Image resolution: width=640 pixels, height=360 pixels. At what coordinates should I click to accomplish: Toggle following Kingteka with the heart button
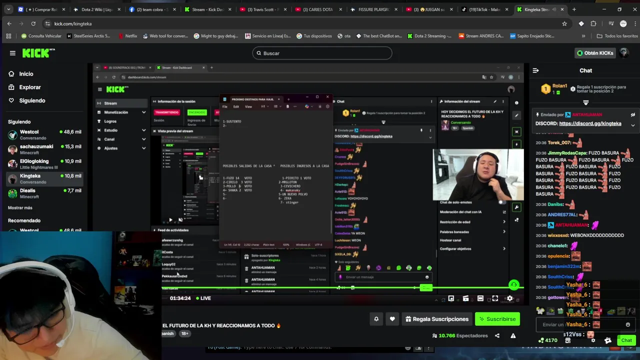tap(392, 319)
